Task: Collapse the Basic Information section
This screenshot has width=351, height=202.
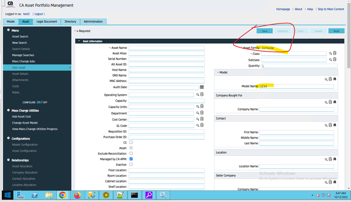Action: pos(79,41)
